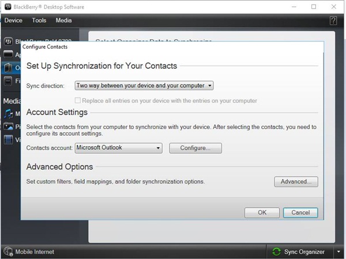
Task: Click the Configure Contacts dialog title
Action: click(x=45, y=47)
